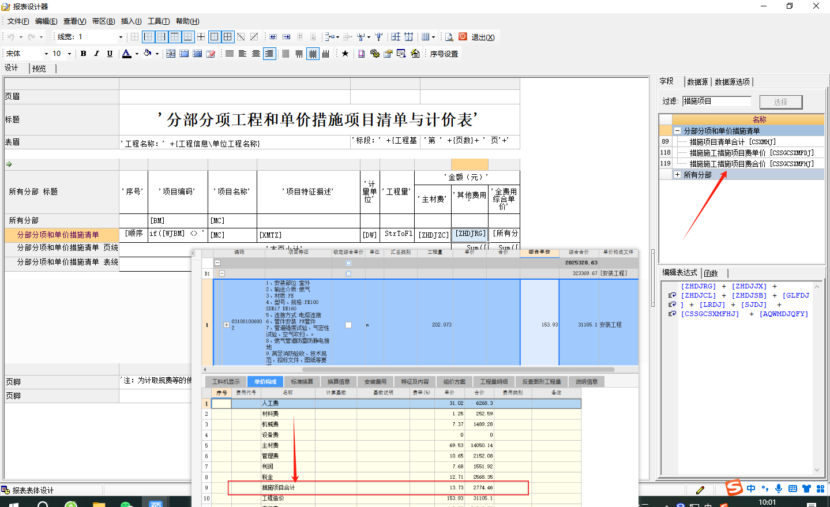The width and height of the screenshot is (830, 507).
Task: Open the font size 10 dropdown
Action: [69, 54]
